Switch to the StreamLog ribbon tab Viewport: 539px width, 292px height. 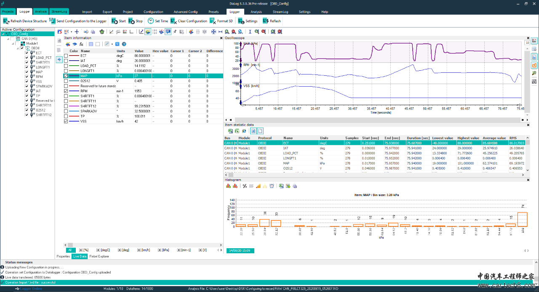(x=280, y=12)
